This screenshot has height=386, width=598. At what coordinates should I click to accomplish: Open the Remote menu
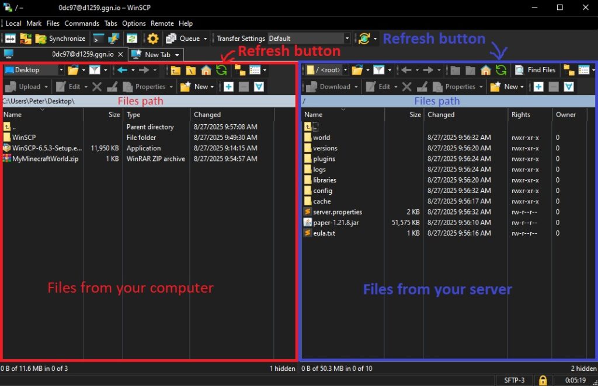point(162,23)
